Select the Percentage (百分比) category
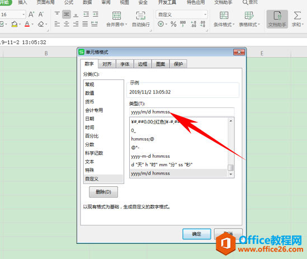Image resolution: width=307 pixels, height=259 pixels. pyautogui.click(x=103, y=136)
